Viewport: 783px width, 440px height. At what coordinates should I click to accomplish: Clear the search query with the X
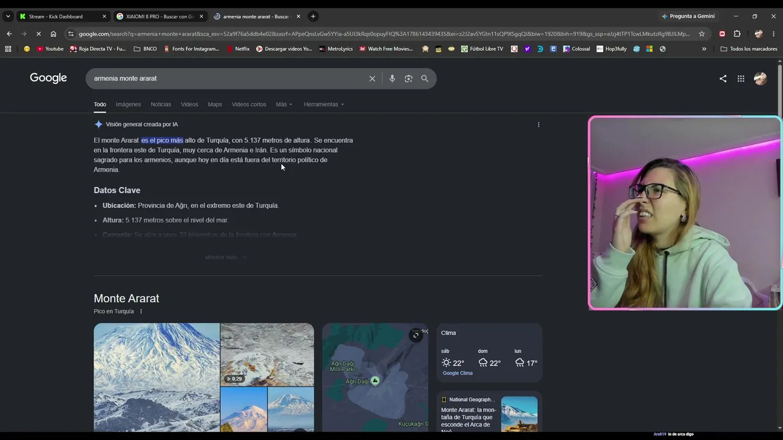(x=372, y=78)
